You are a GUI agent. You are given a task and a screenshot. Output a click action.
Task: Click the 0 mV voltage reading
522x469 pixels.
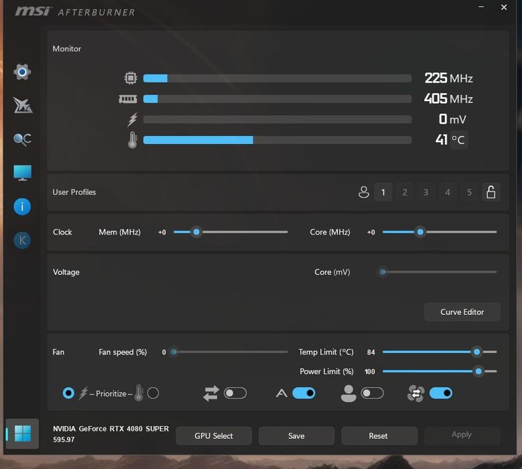(452, 119)
